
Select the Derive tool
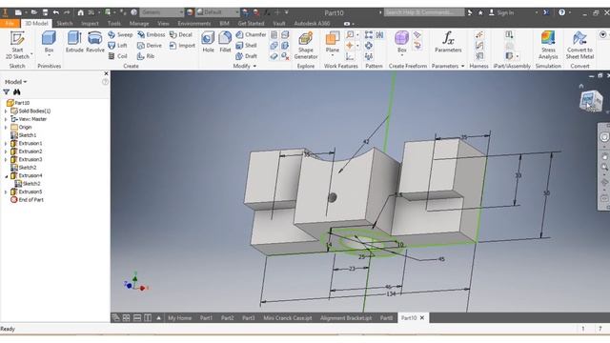pyautogui.click(x=150, y=46)
